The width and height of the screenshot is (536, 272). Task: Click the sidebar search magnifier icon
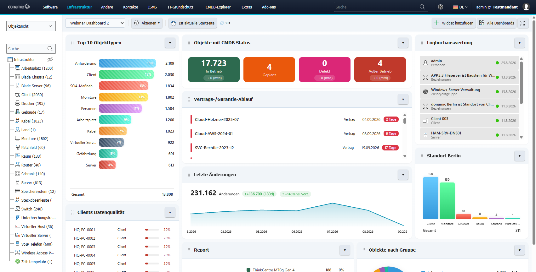pyautogui.click(x=50, y=49)
